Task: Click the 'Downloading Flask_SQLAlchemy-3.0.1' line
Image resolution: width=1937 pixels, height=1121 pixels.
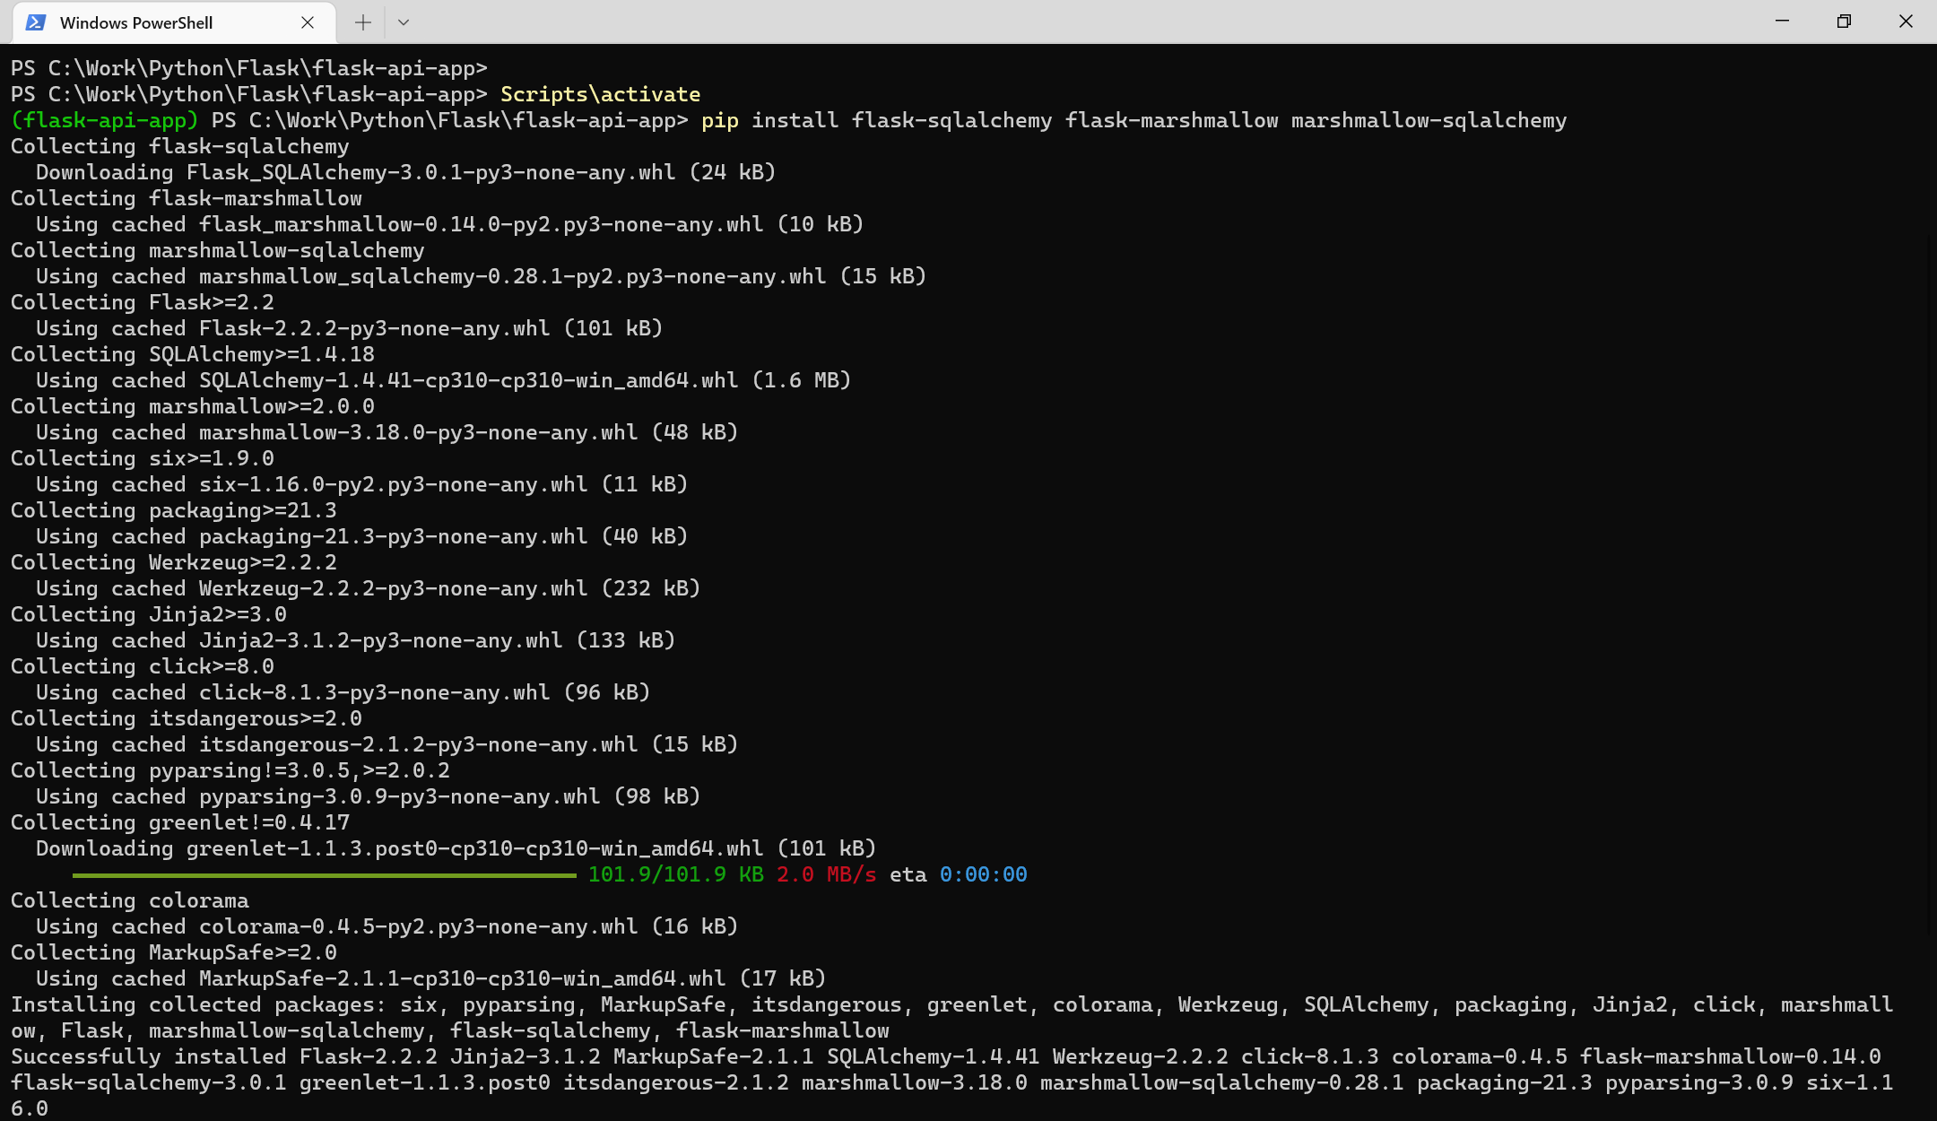Action: 405,172
